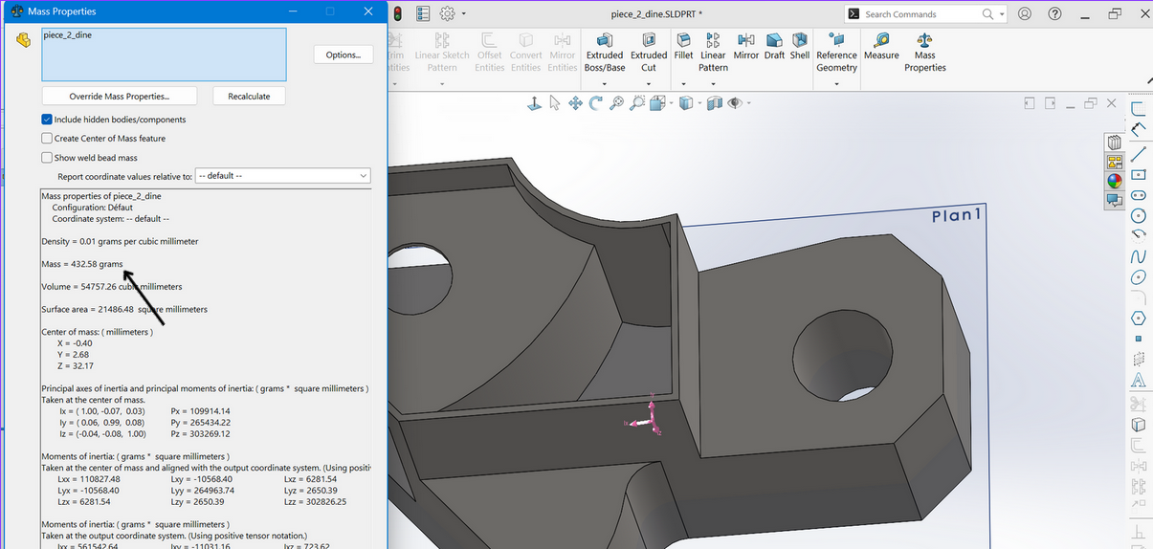The height and width of the screenshot is (549, 1153).
Task: Click the Density = 0.01 grams line
Action: [x=121, y=242]
